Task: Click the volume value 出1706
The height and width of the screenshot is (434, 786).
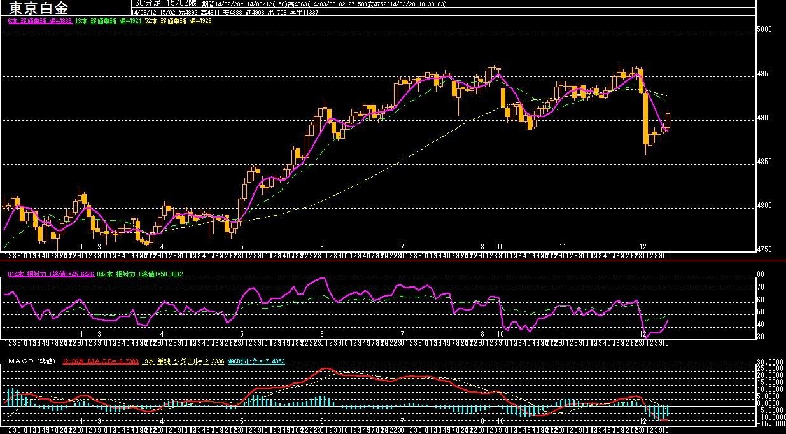Action: click(277, 12)
